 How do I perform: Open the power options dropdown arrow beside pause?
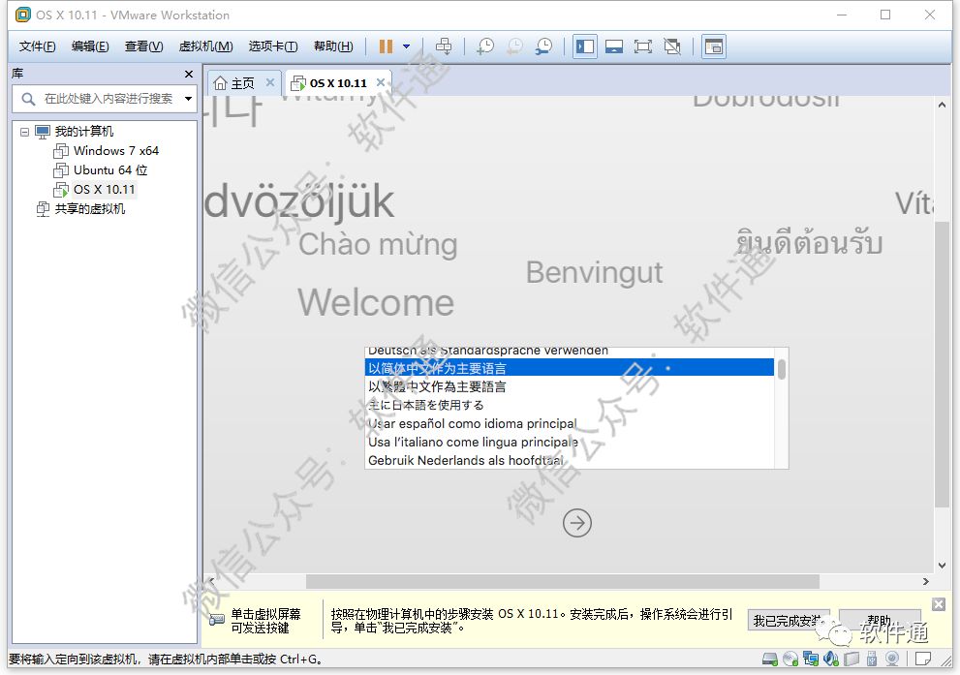(407, 46)
